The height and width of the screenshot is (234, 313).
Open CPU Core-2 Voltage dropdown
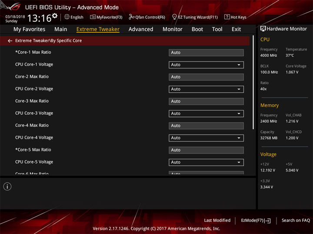pyautogui.click(x=206, y=89)
